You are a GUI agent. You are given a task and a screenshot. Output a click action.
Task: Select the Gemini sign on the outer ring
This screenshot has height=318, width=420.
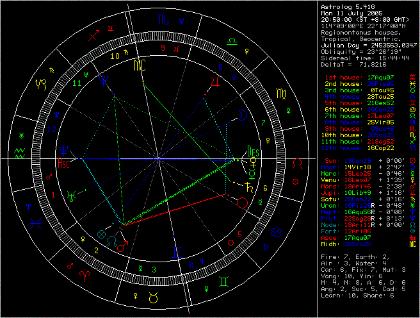pyautogui.click(x=223, y=280)
